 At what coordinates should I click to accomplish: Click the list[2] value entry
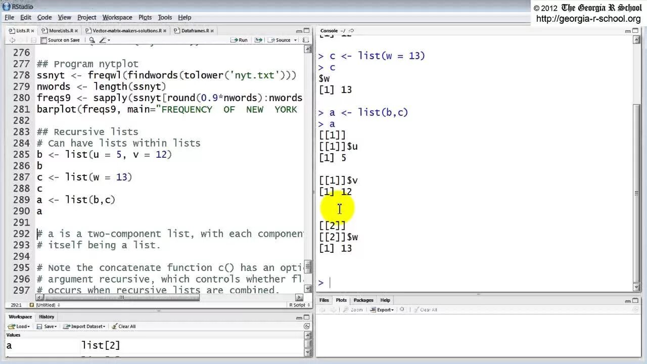point(101,346)
